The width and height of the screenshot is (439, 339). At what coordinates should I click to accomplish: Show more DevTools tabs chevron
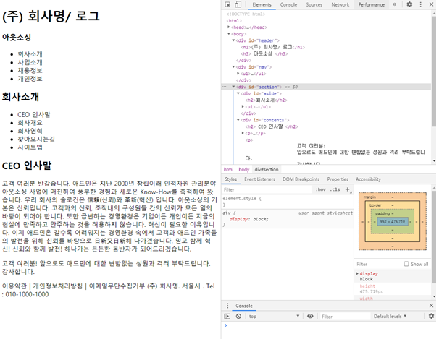coord(394,4)
